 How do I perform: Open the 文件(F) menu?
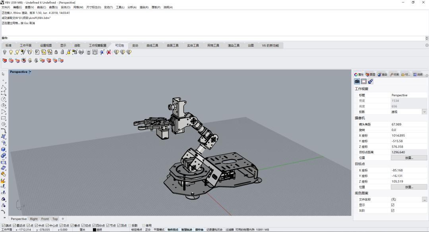6,7
